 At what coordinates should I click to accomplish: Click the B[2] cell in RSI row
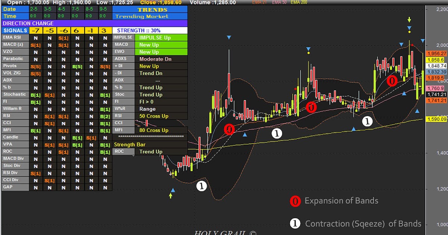coord(105,116)
